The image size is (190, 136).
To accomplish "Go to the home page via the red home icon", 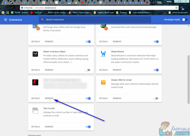I will [x=17, y=8].
